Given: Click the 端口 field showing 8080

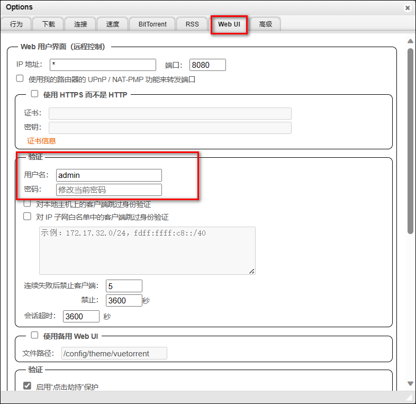Looking at the screenshot, I should (207, 65).
